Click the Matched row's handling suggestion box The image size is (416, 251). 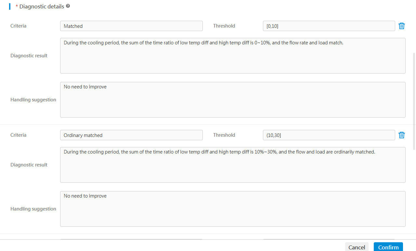[x=233, y=100]
